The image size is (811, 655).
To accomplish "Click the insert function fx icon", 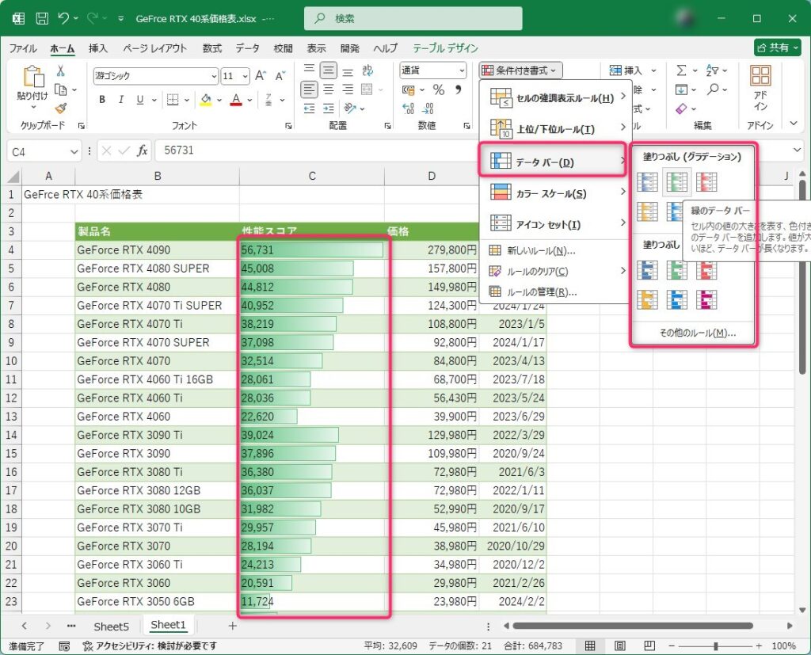I will 143,150.
